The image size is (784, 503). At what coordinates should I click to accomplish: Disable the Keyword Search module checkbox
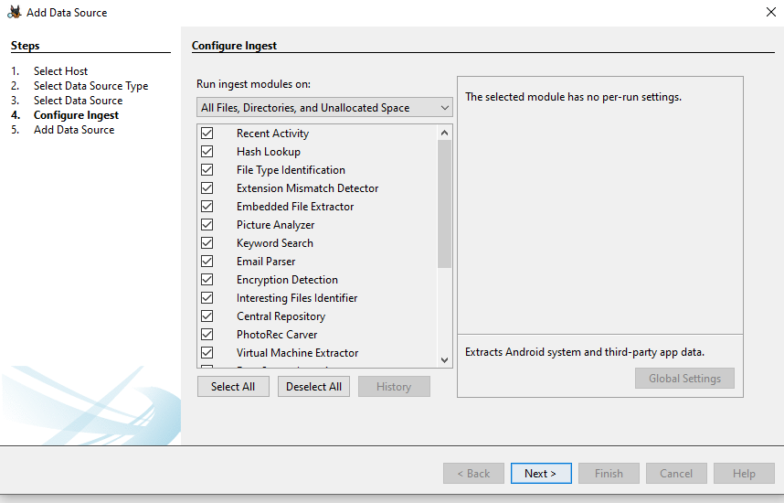point(207,243)
